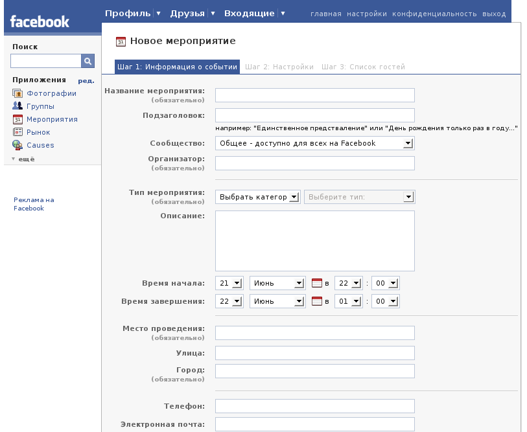
Task: Open the Выбрать категорию dropdown
Action: 258,197
